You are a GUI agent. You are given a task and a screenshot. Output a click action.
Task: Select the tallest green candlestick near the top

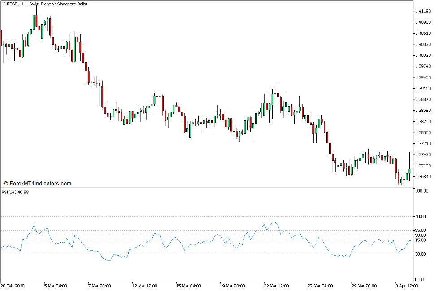(34, 22)
